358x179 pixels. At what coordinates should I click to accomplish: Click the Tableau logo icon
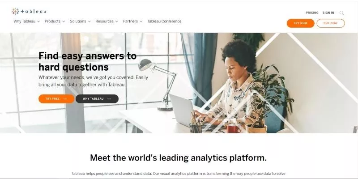16,11
